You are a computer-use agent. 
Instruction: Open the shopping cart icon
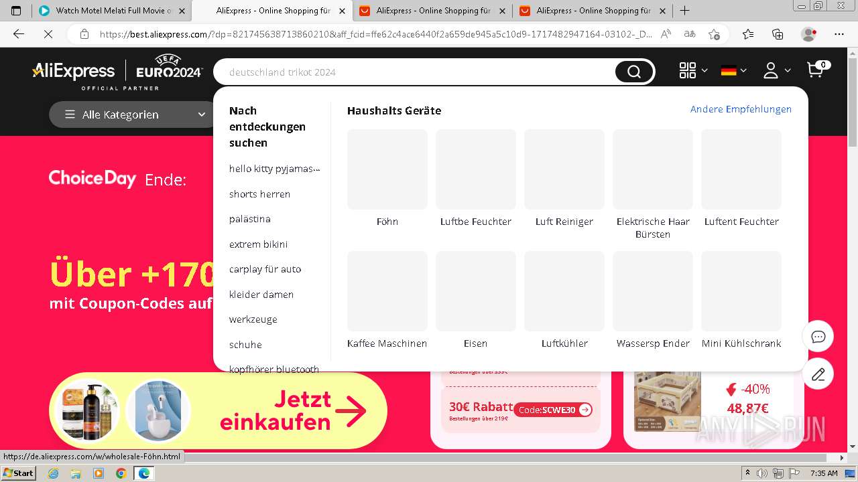816,70
